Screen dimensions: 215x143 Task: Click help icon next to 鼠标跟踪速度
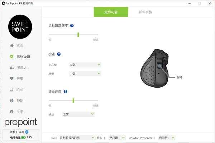tap(72, 26)
